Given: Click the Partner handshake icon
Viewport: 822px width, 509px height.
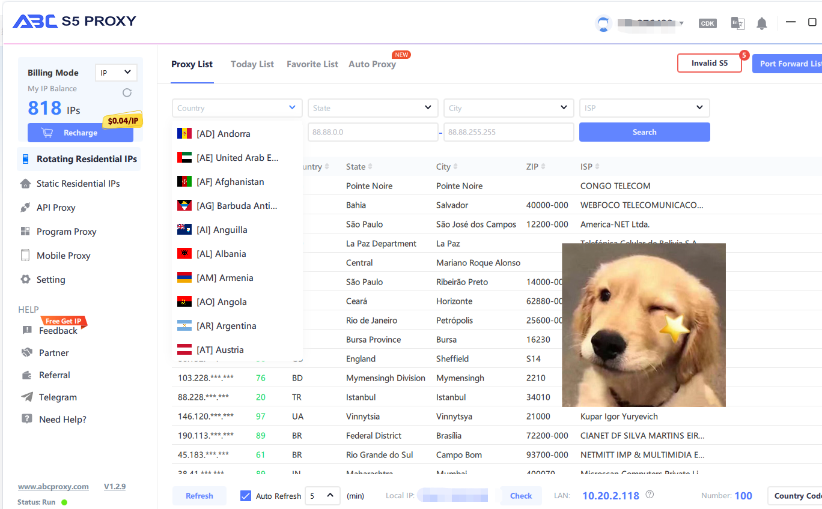Looking at the screenshot, I should (26, 352).
